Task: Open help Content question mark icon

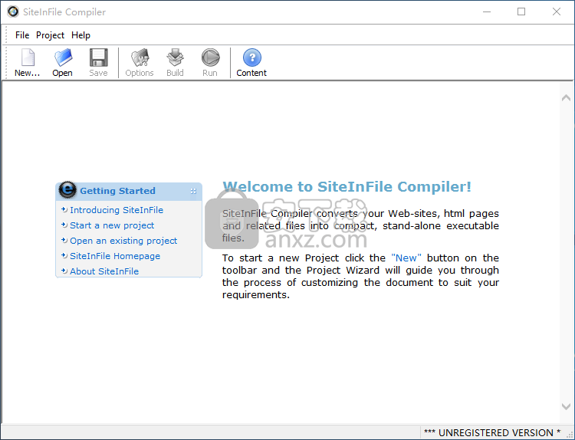Action: pos(252,57)
